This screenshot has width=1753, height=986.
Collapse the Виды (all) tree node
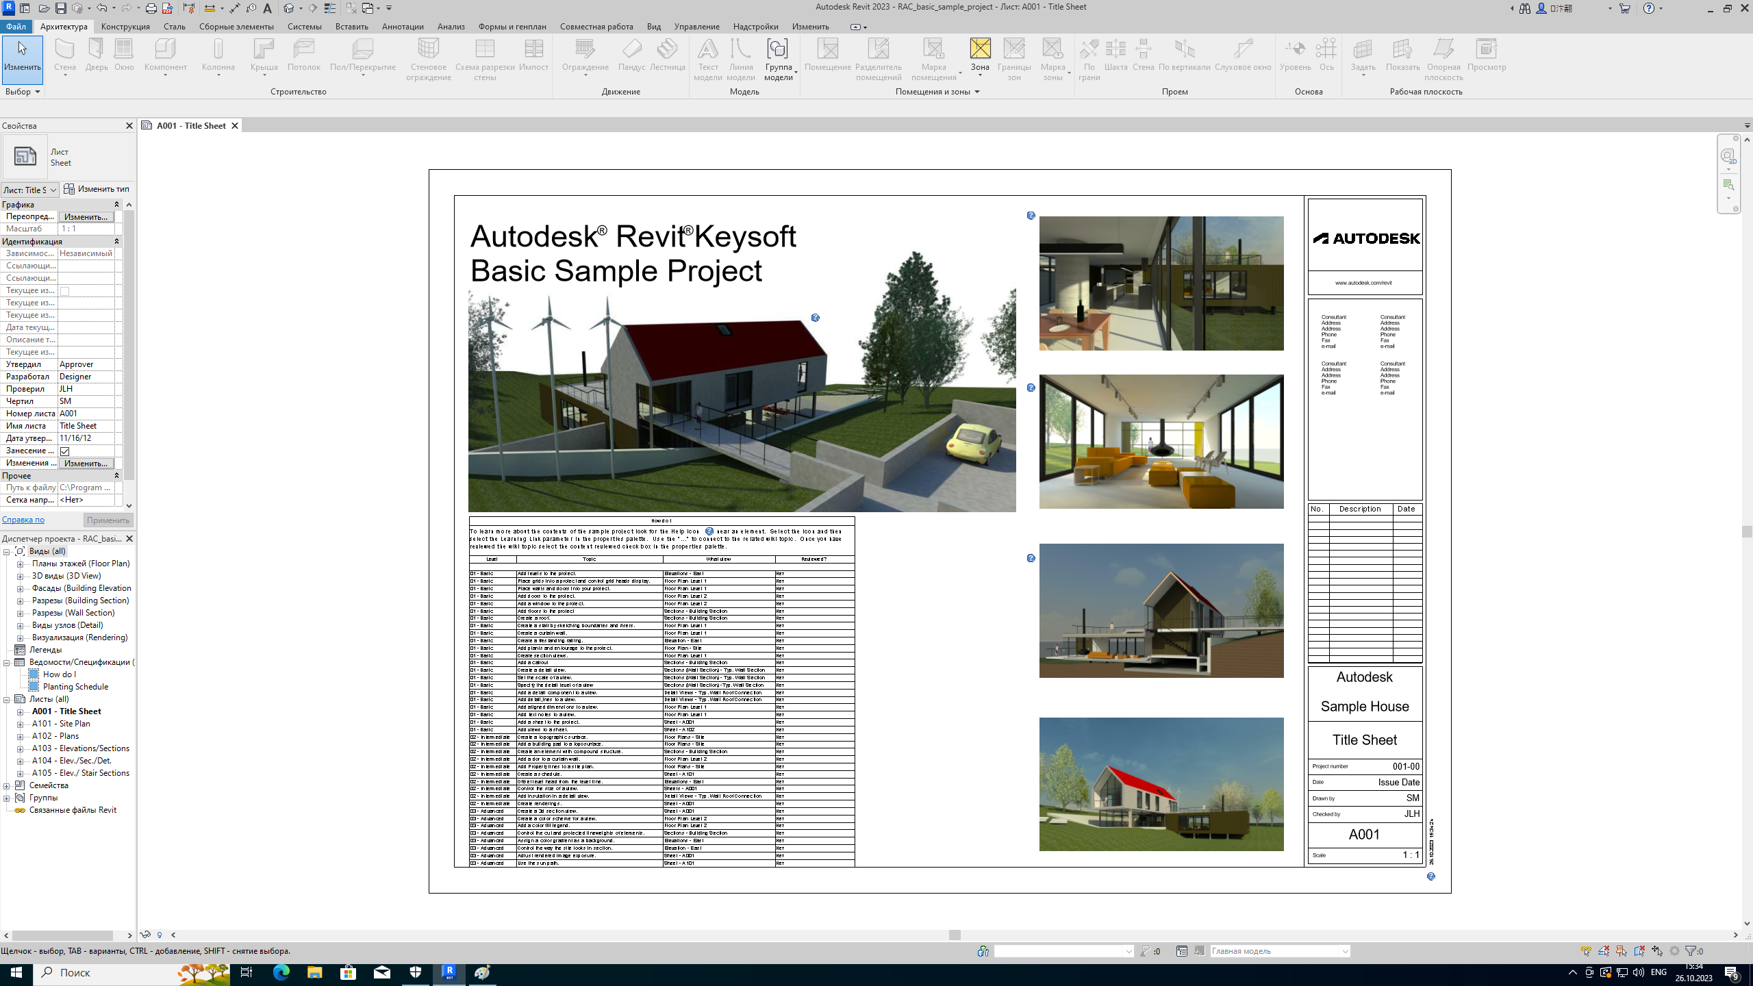6,552
